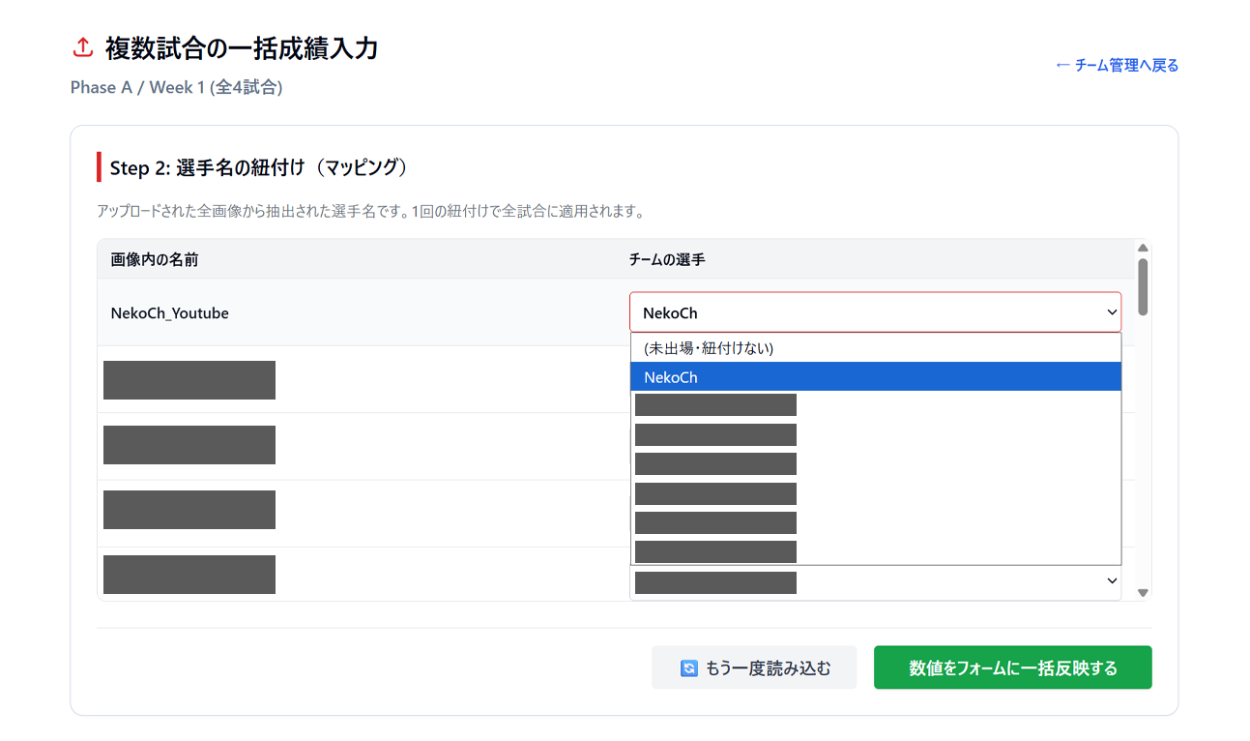
Task: Open the bottom row's dropdown chevron
Action: (x=1112, y=580)
